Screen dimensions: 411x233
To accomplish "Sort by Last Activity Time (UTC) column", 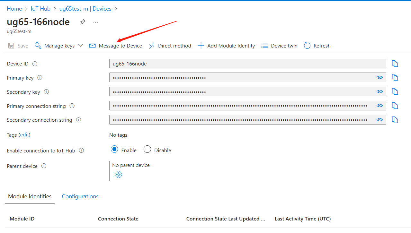I will click(x=303, y=219).
